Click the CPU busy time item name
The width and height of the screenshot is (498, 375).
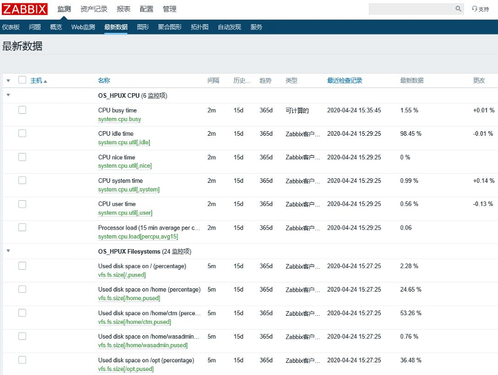coord(117,110)
